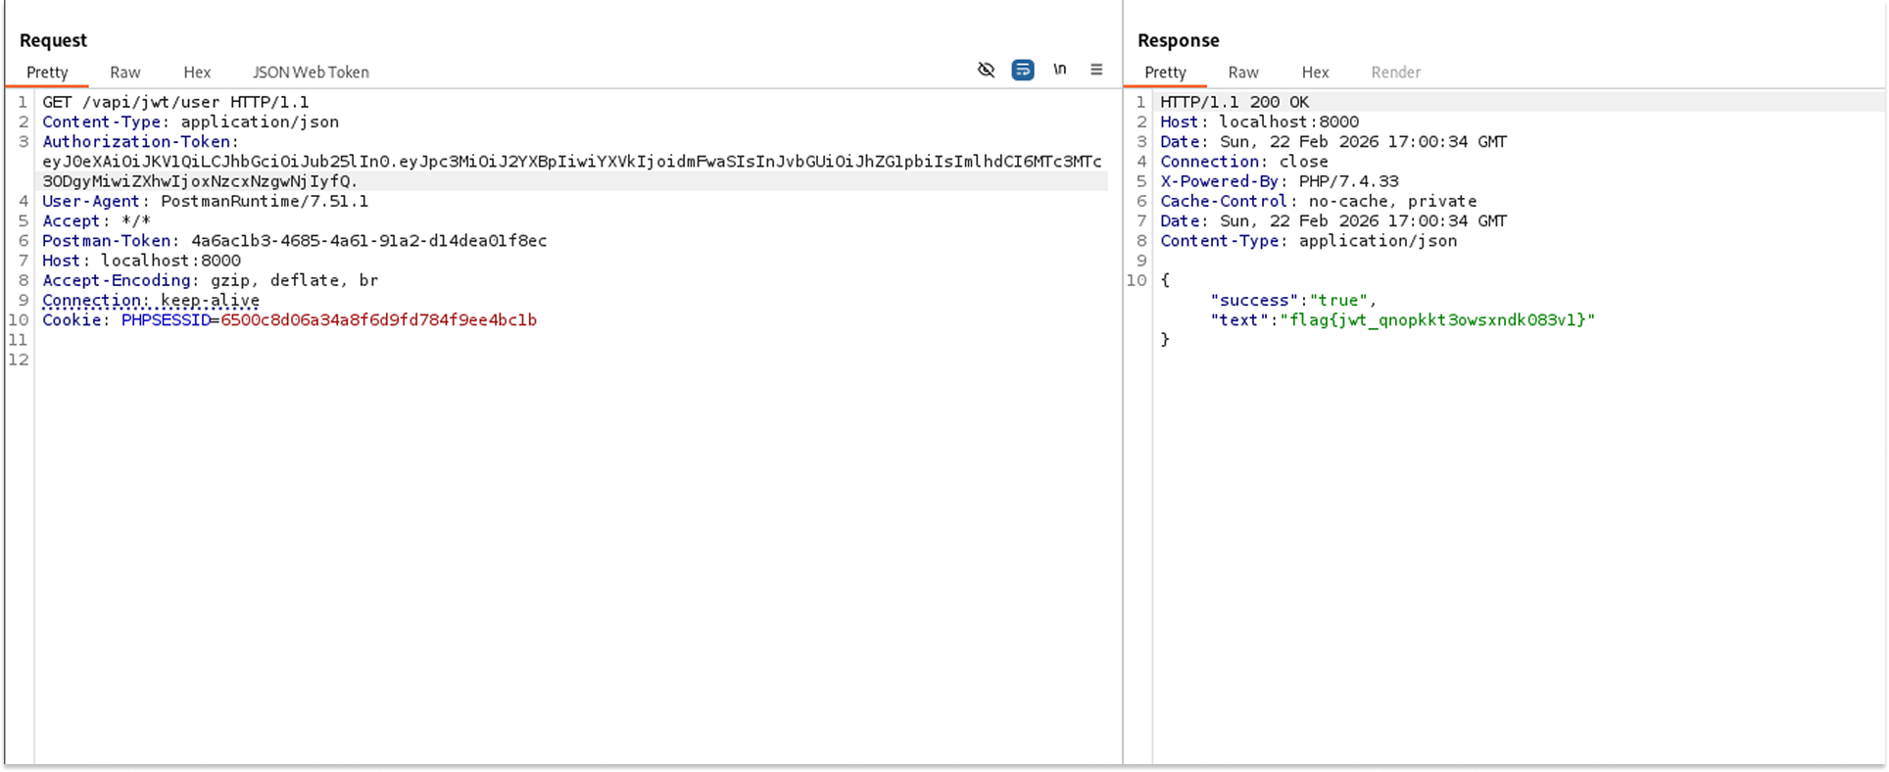Click the Postman-Token header line
The width and height of the screenshot is (1889, 772).
click(294, 241)
